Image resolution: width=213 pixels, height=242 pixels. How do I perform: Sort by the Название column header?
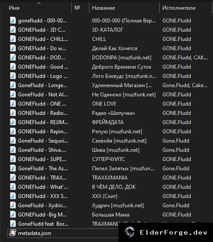(x=103, y=8)
